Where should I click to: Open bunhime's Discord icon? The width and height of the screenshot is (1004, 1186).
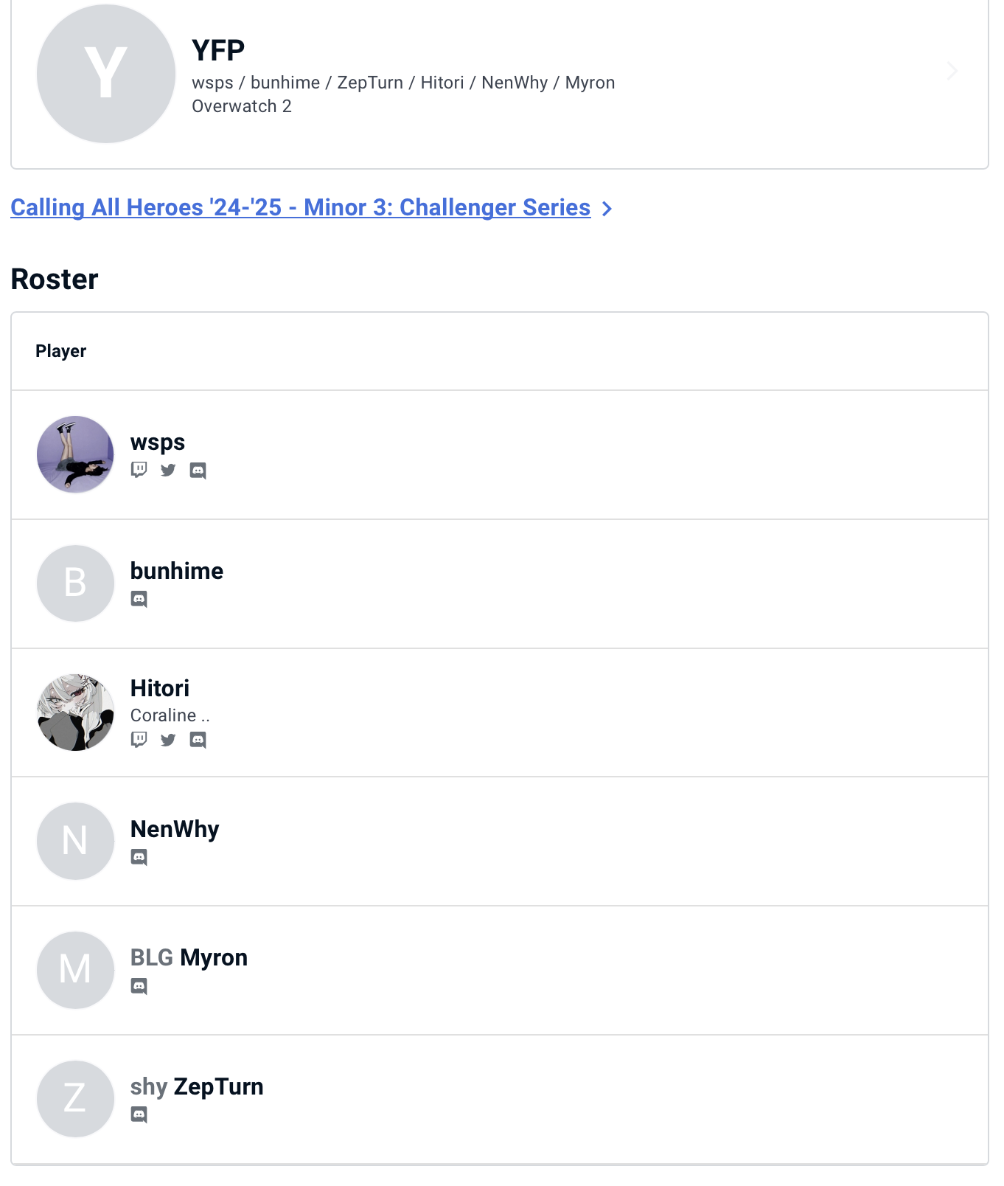pyautogui.click(x=139, y=599)
